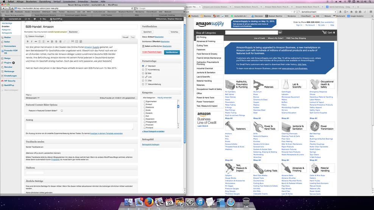The width and height of the screenshot is (374, 210).
Task: Open the comments bubble in admin bar
Action: (x=34, y=19)
